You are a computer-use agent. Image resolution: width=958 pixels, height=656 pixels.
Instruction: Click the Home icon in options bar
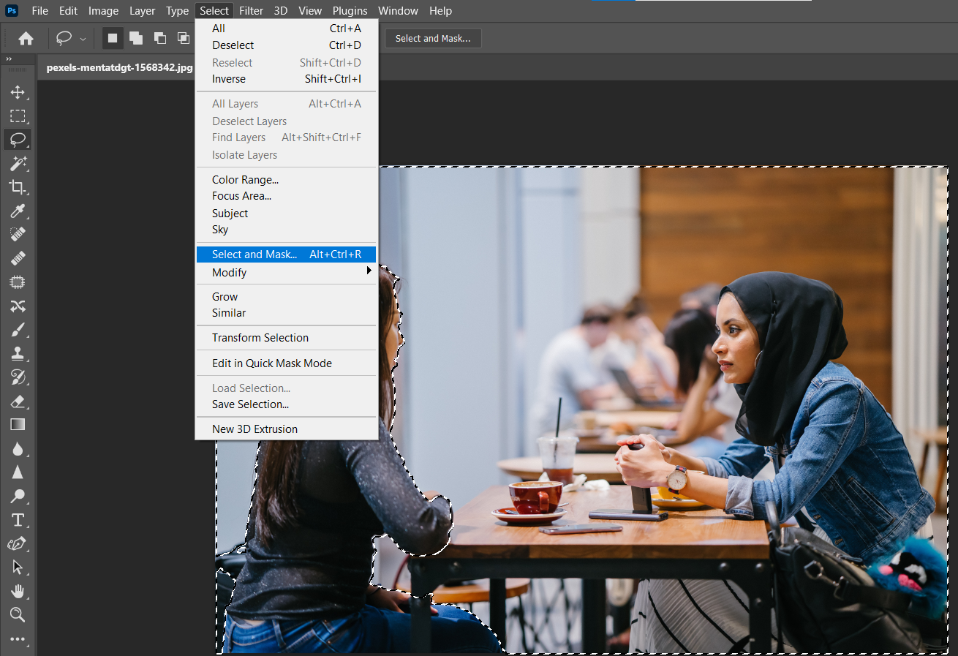click(x=26, y=39)
